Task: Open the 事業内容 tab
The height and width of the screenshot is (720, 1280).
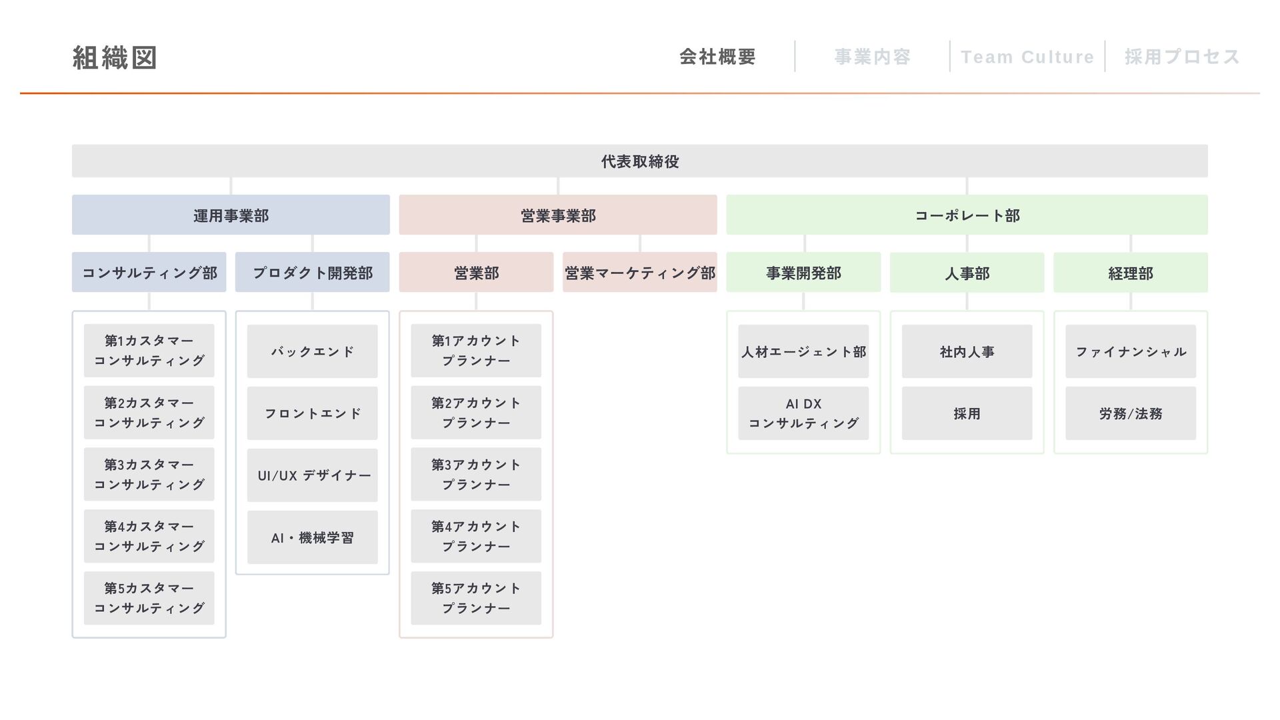Action: click(x=872, y=57)
